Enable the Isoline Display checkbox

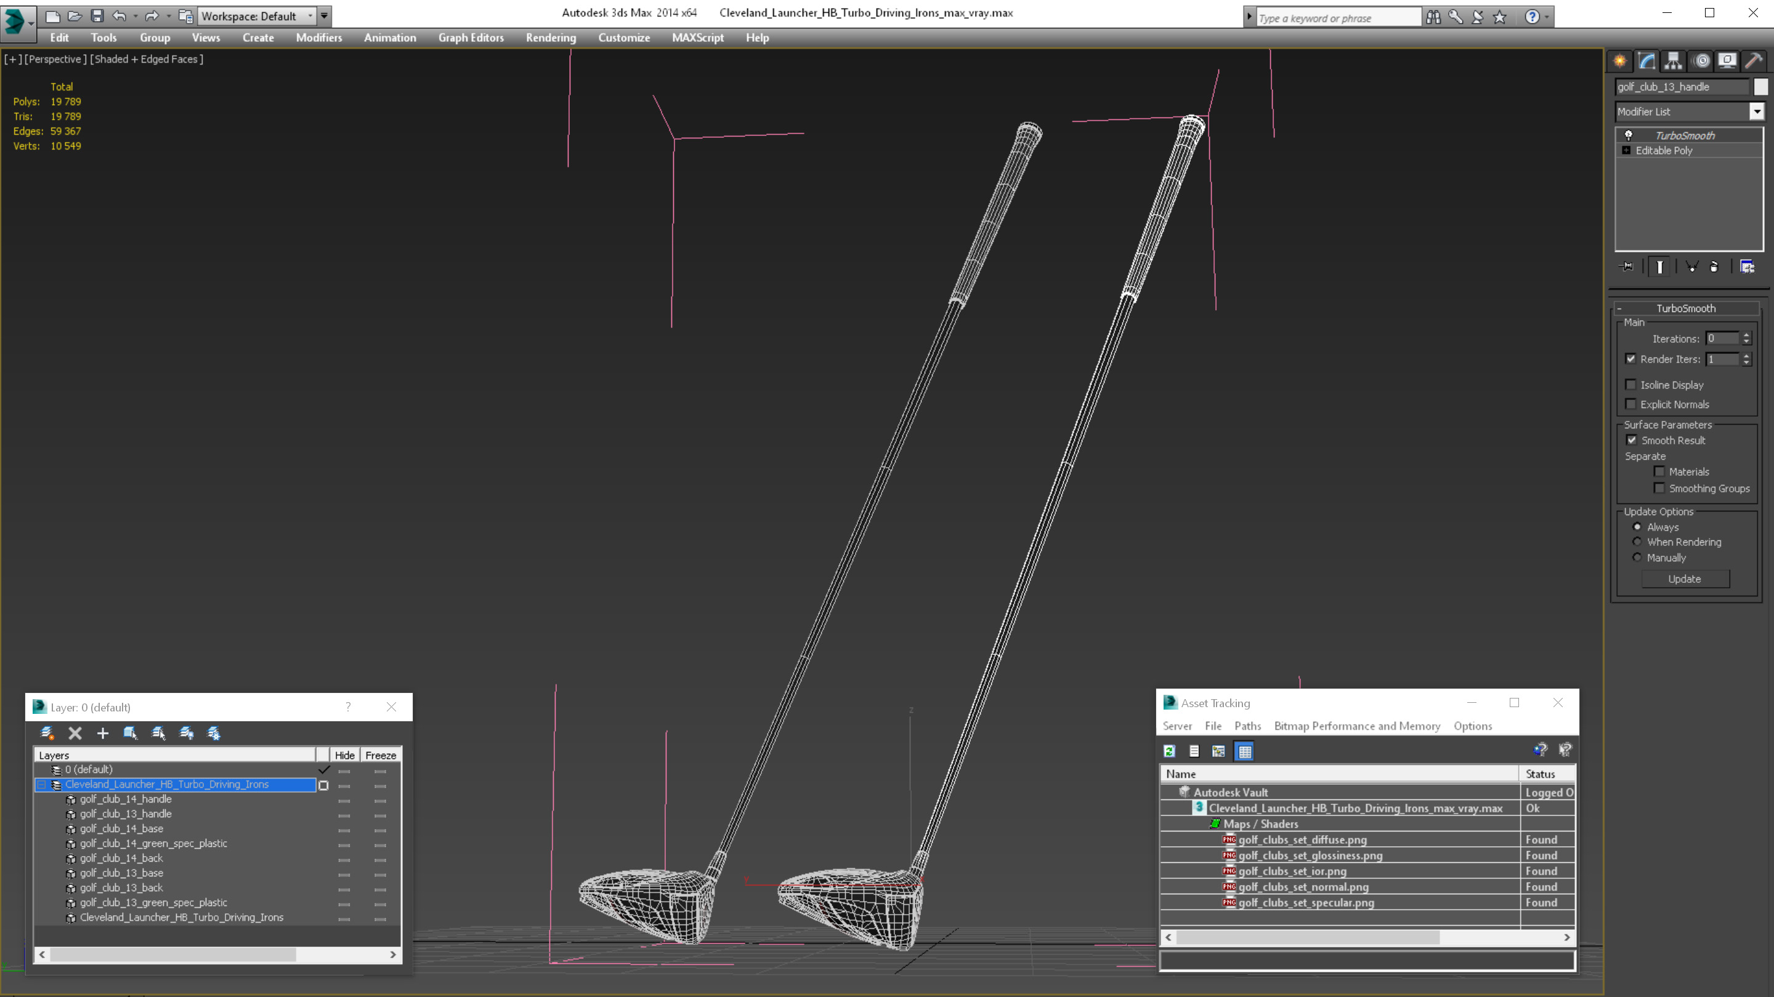pyautogui.click(x=1630, y=385)
